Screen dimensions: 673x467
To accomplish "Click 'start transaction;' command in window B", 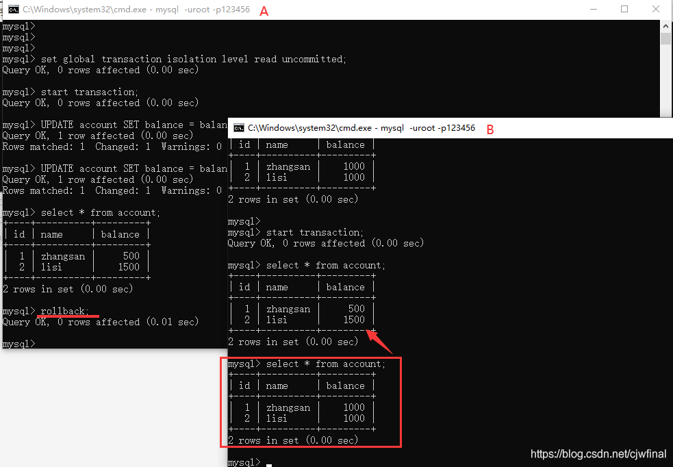I will (x=315, y=233).
